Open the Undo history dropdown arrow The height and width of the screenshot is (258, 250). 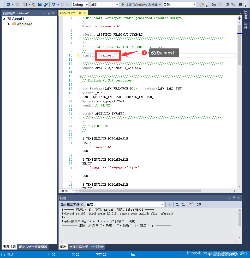58,5
